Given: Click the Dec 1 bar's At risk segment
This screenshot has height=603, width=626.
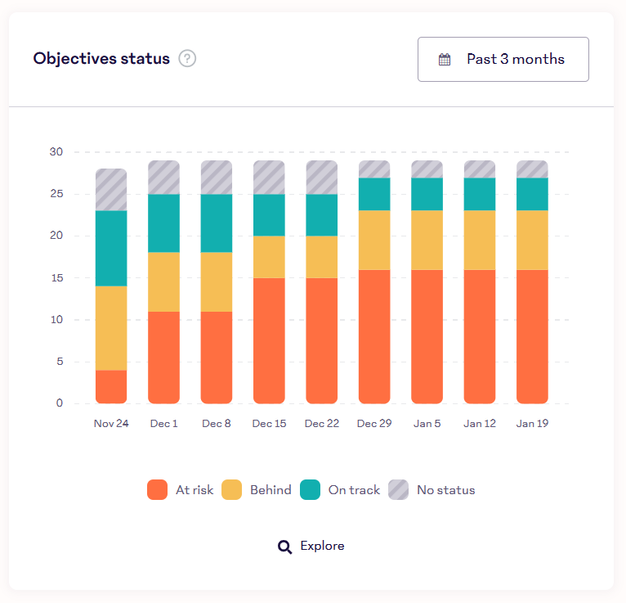Looking at the screenshot, I should [163, 358].
